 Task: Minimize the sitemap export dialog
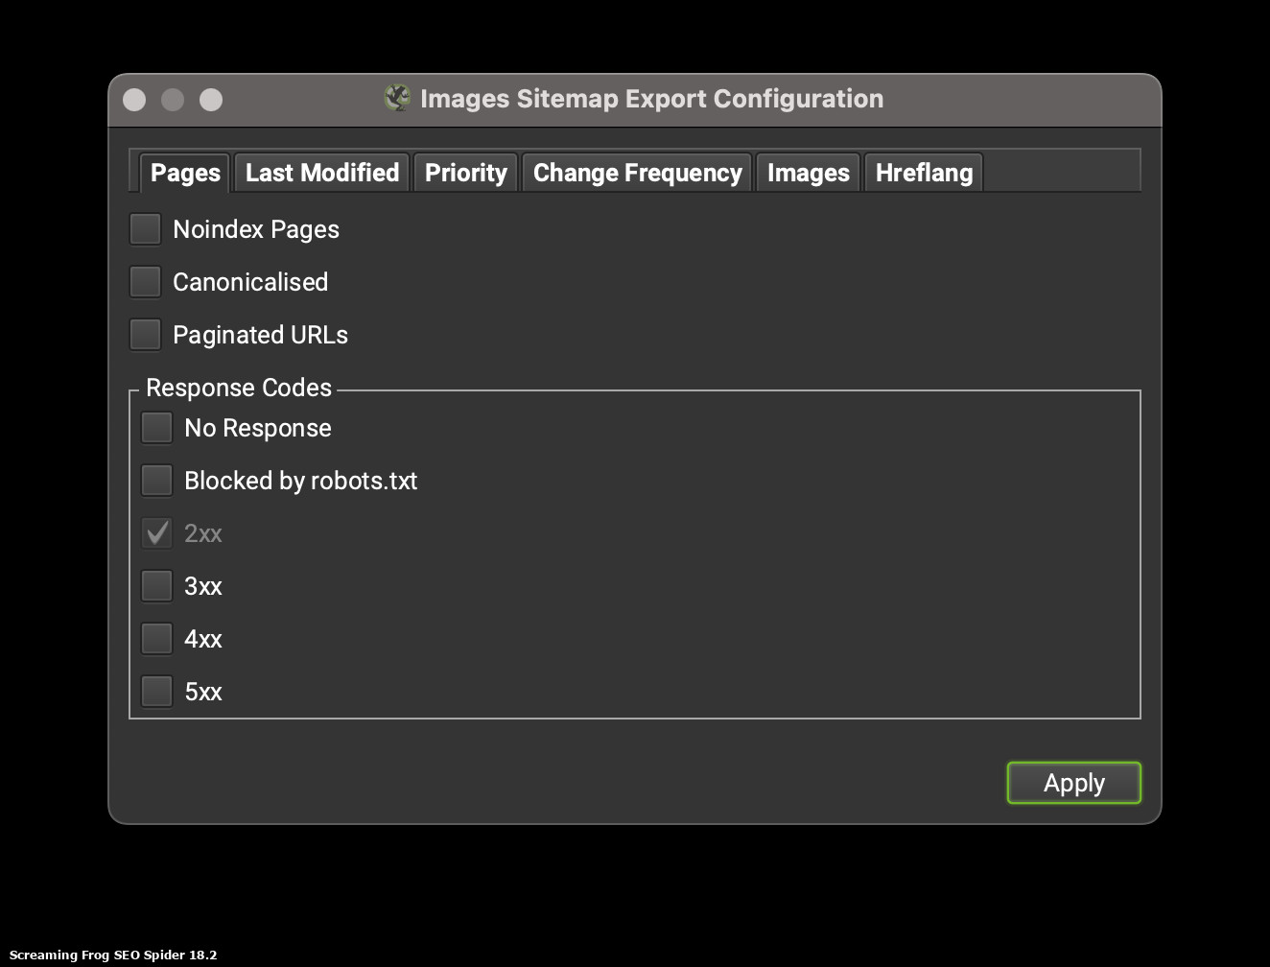173,100
